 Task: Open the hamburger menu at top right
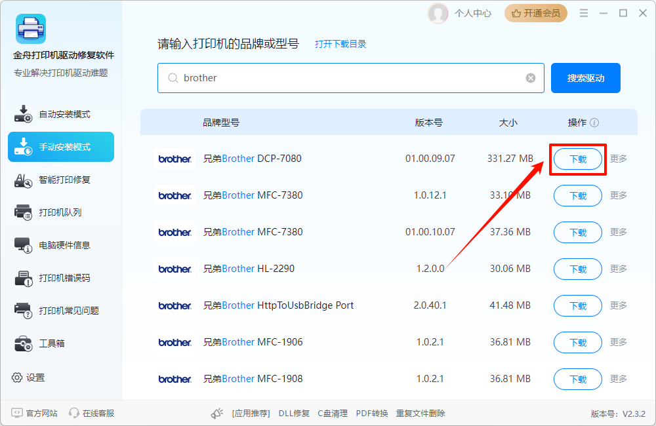583,12
